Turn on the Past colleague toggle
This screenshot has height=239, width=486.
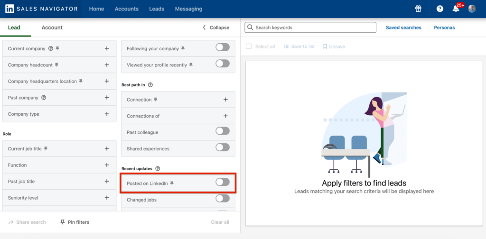coord(222,131)
